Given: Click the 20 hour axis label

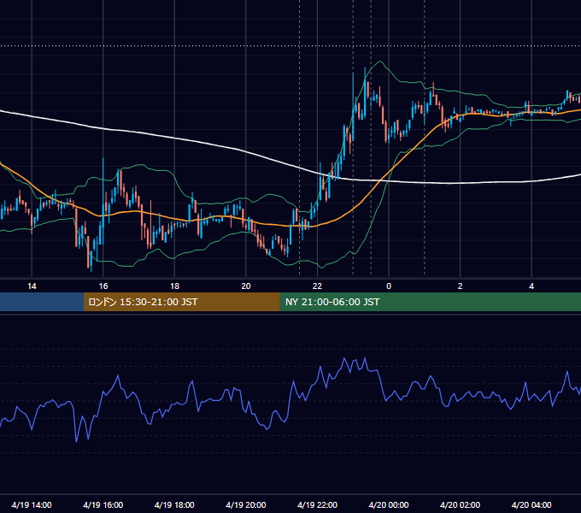Looking at the screenshot, I should pyautogui.click(x=246, y=286).
